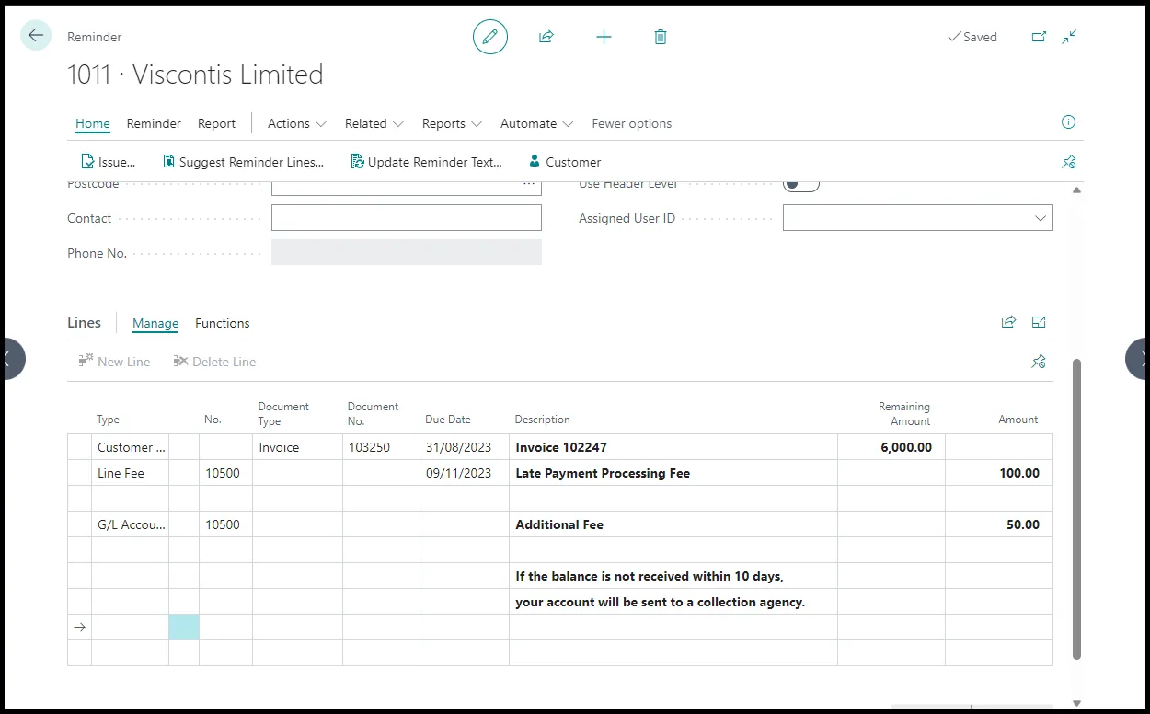Select the 50.00 amount cell

(x=999, y=524)
